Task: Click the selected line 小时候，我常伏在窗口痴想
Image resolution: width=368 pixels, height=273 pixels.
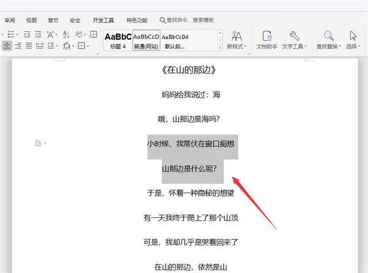Action: pyautogui.click(x=191, y=144)
